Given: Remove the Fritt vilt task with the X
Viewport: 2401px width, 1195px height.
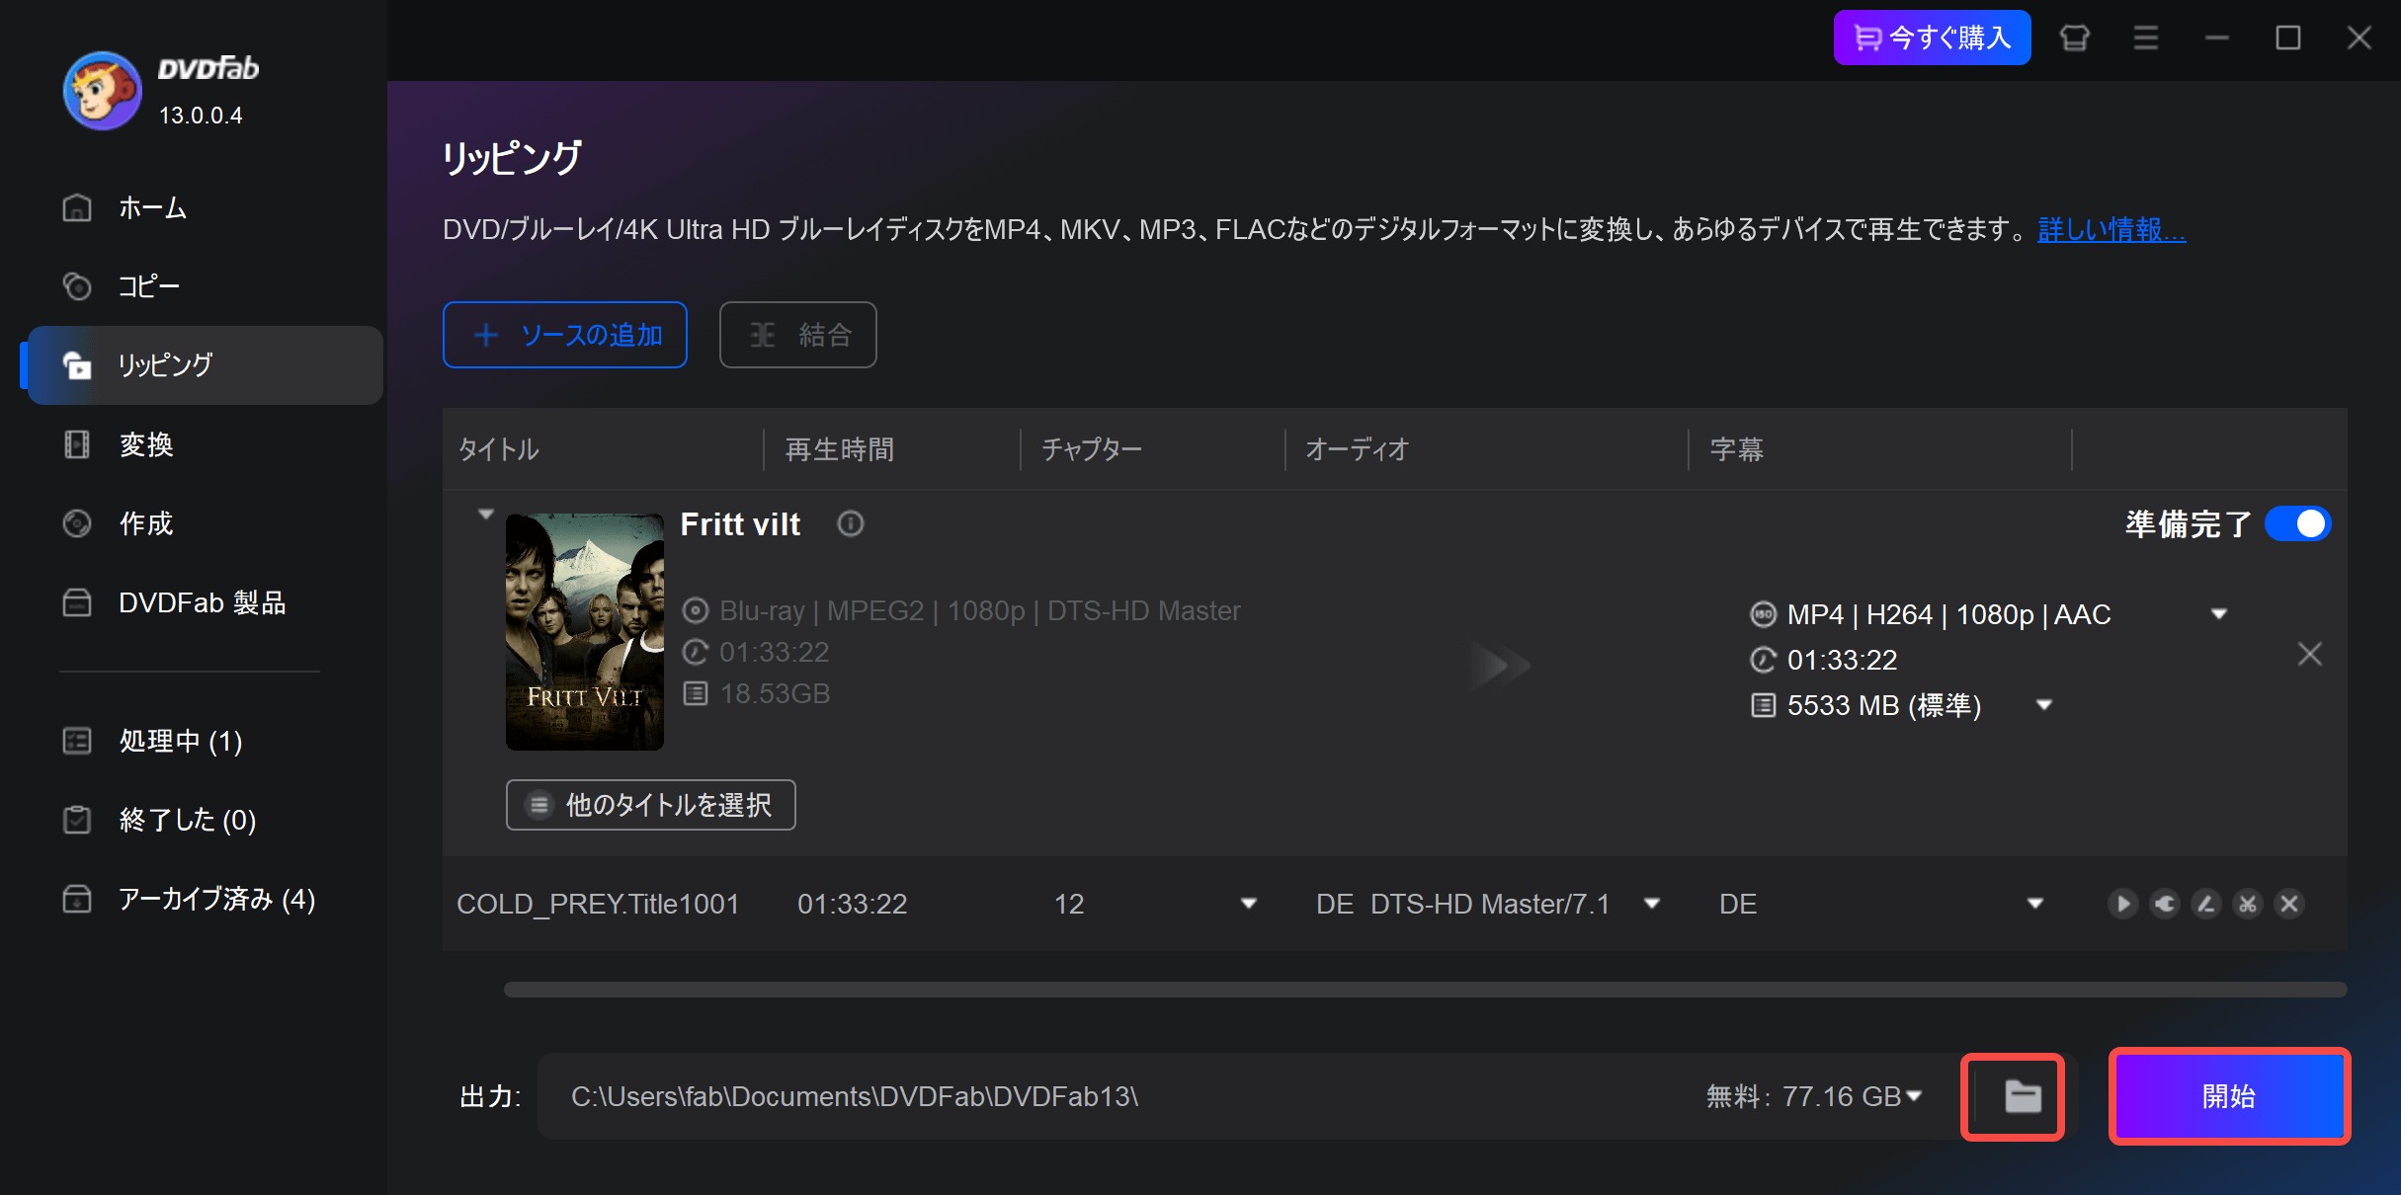Looking at the screenshot, I should pyautogui.click(x=2310, y=654).
